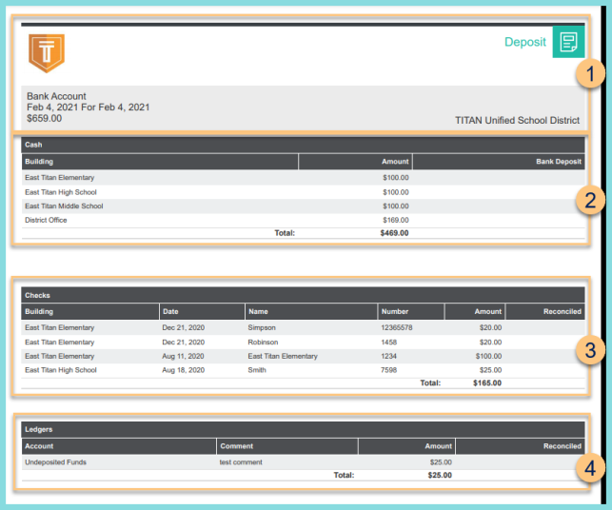Click Building column header in Checks table
This screenshot has height=510, width=612.
pyautogui.click(x=90, y=311)
